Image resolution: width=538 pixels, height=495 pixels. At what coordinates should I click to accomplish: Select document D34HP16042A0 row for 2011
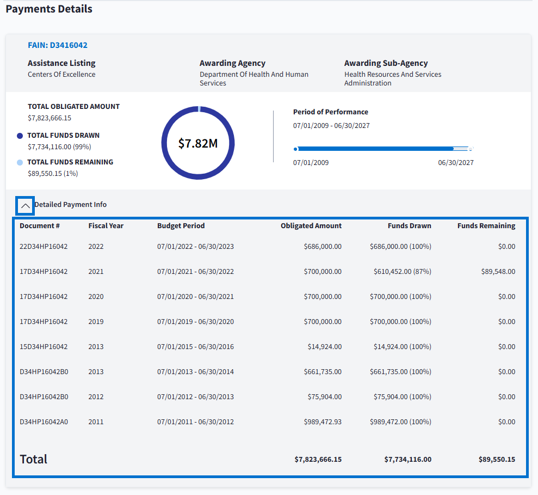coord(44,422)
